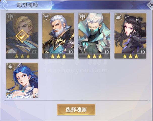The image size is (153, 121).
Task: Click the bird class icon on bearded elder card
Action: [46, 17]
